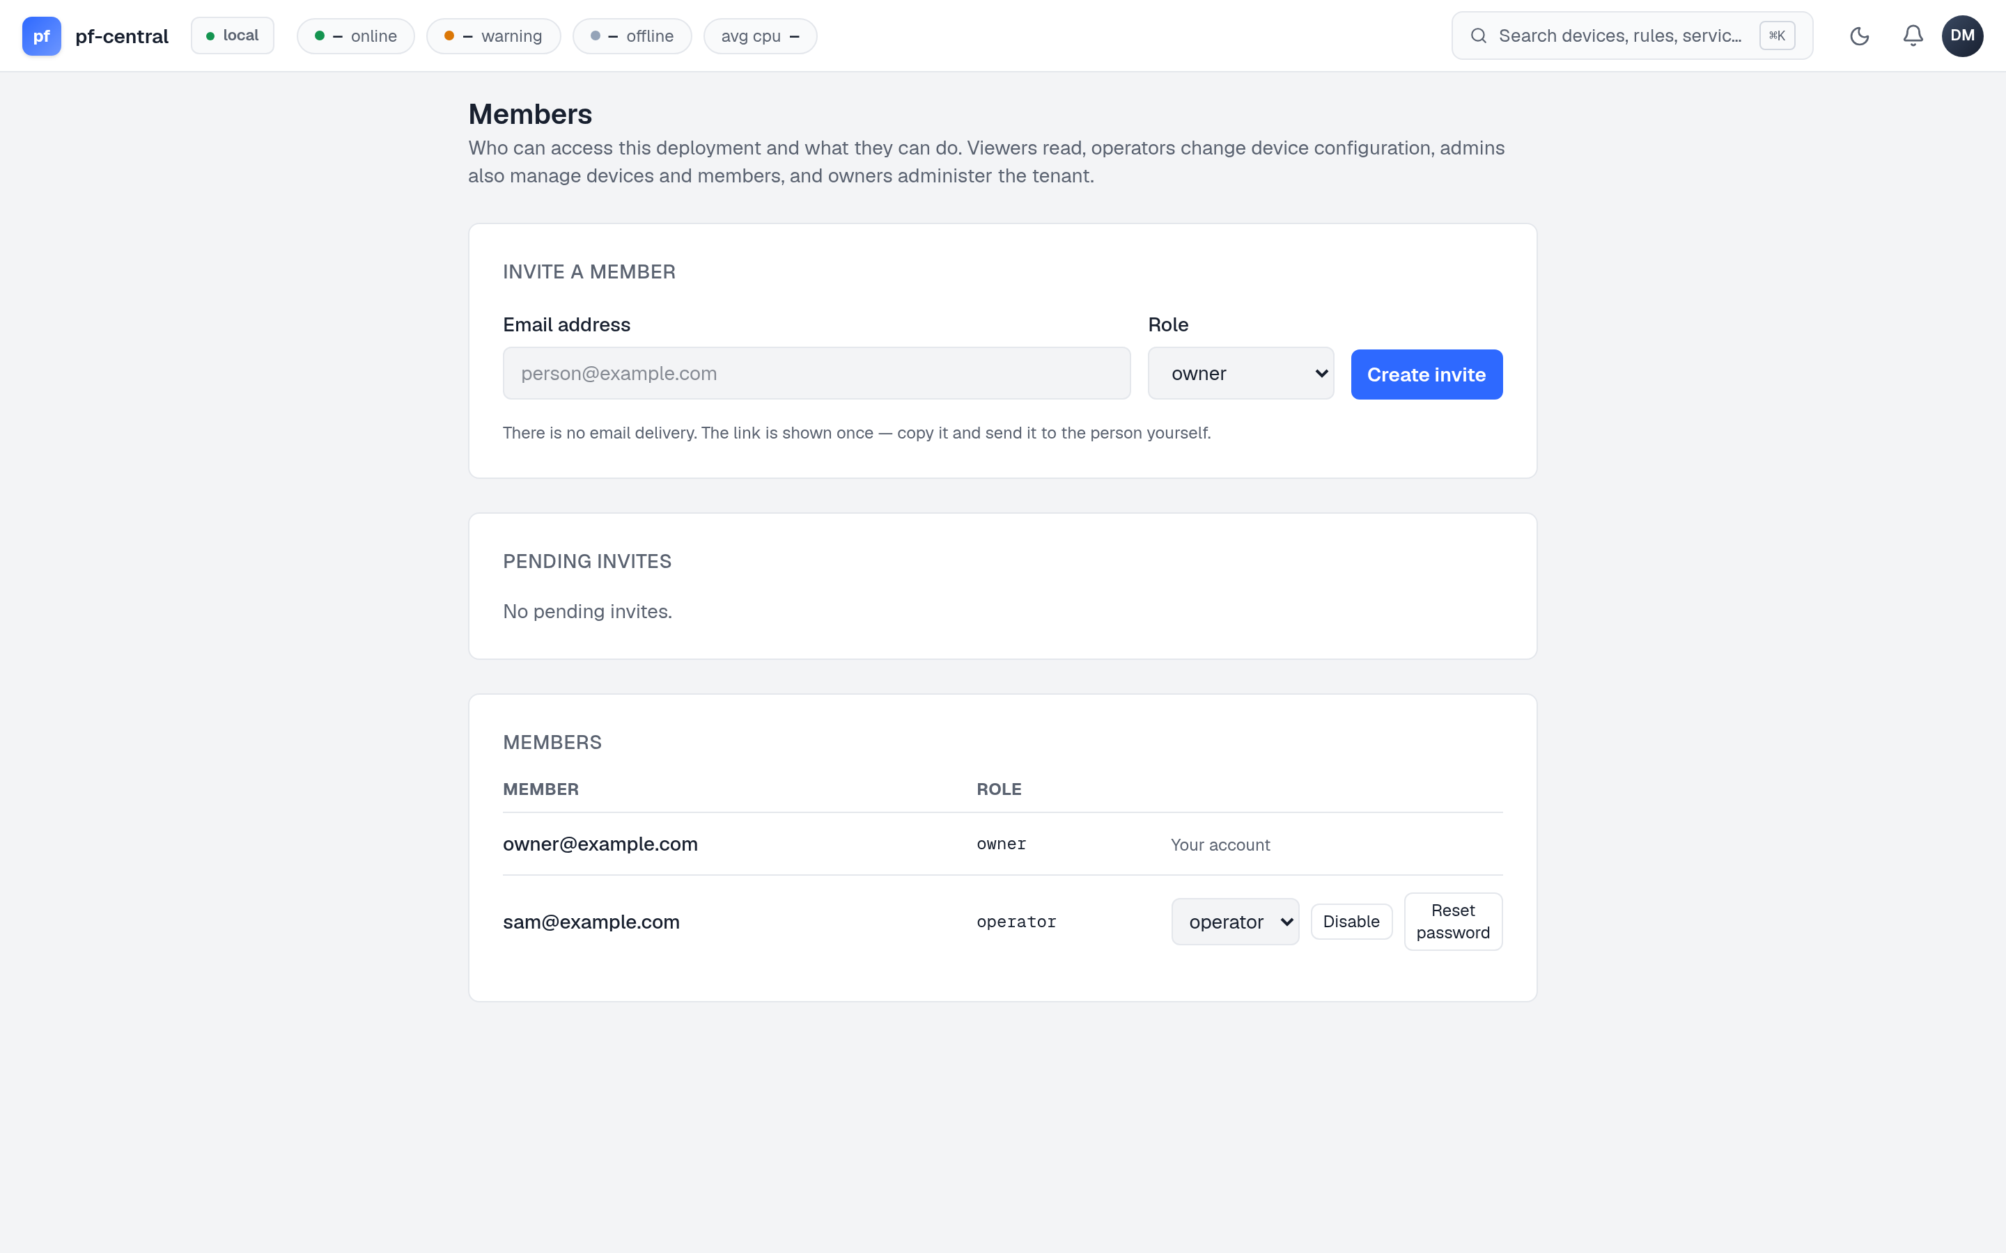The width and height of the screenshot is (2006, 1253).
Task: Click the owner role text in table
Action: [x=1002, y=844]
